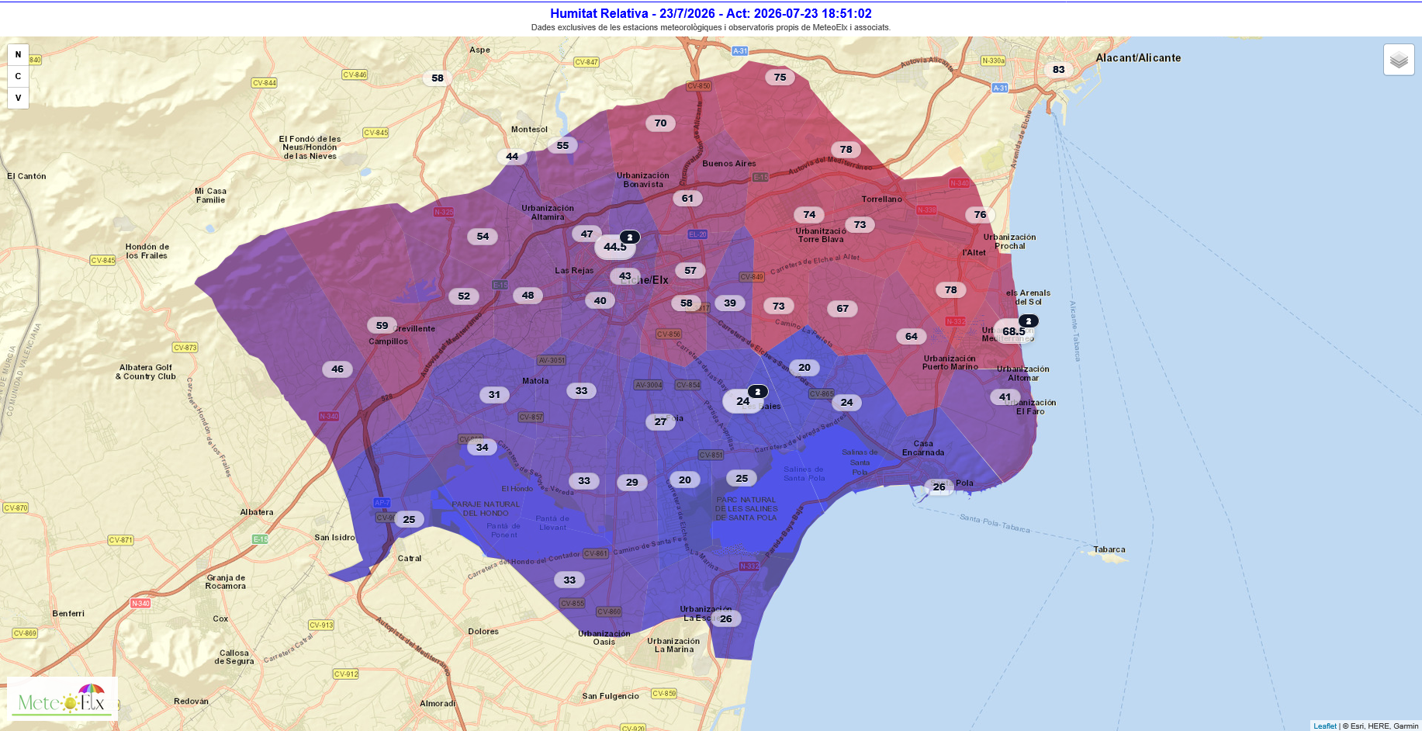This screenshot has width=1422, height=731.
Task: Click the 20 marker near Camino La Peseta
Action: click(x=804, y=367)
